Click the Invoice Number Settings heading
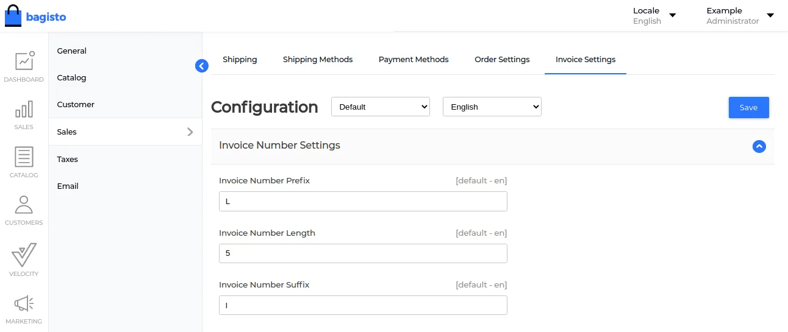Screen dimensions: 788x332 point(279,145)
